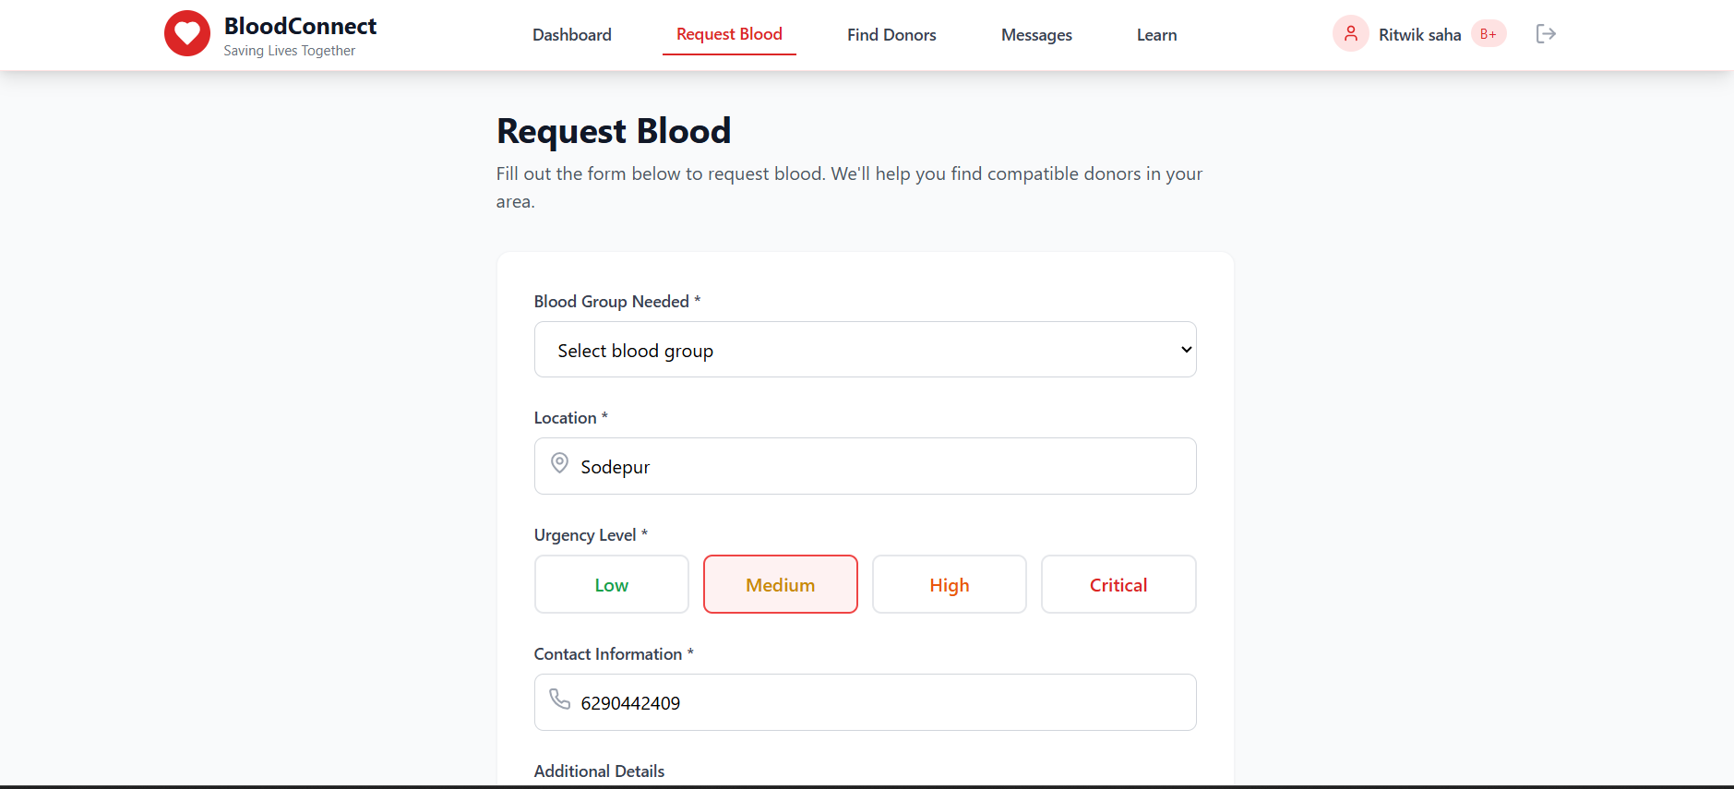Select the High urgency level
1734x789 pixels.
point(949,584)
